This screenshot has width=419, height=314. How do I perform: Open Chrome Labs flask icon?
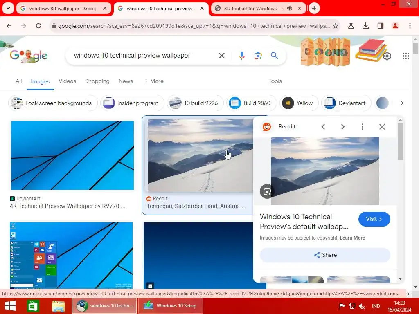[x=351, y=26]
